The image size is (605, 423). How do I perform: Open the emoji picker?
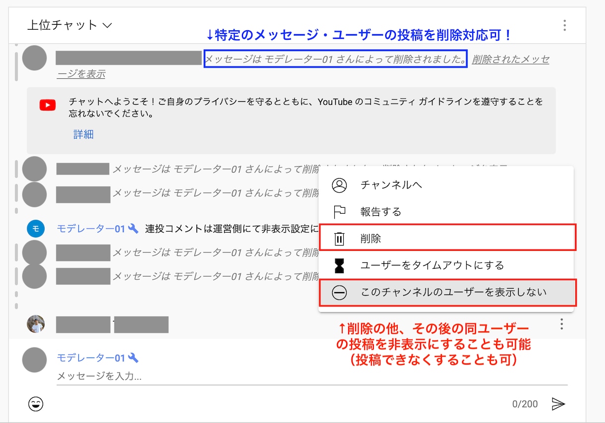coord(36,404)
